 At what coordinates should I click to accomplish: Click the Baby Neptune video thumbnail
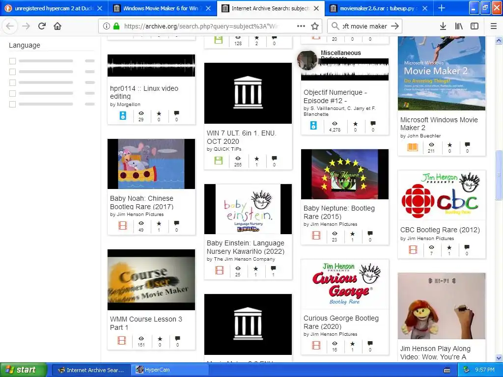[x=345, y=174]
